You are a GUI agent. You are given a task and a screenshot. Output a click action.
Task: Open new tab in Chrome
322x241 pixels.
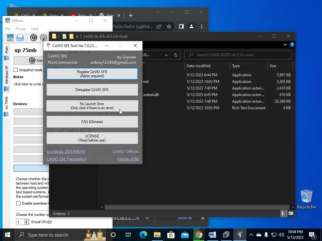click(x=130, y=15)
